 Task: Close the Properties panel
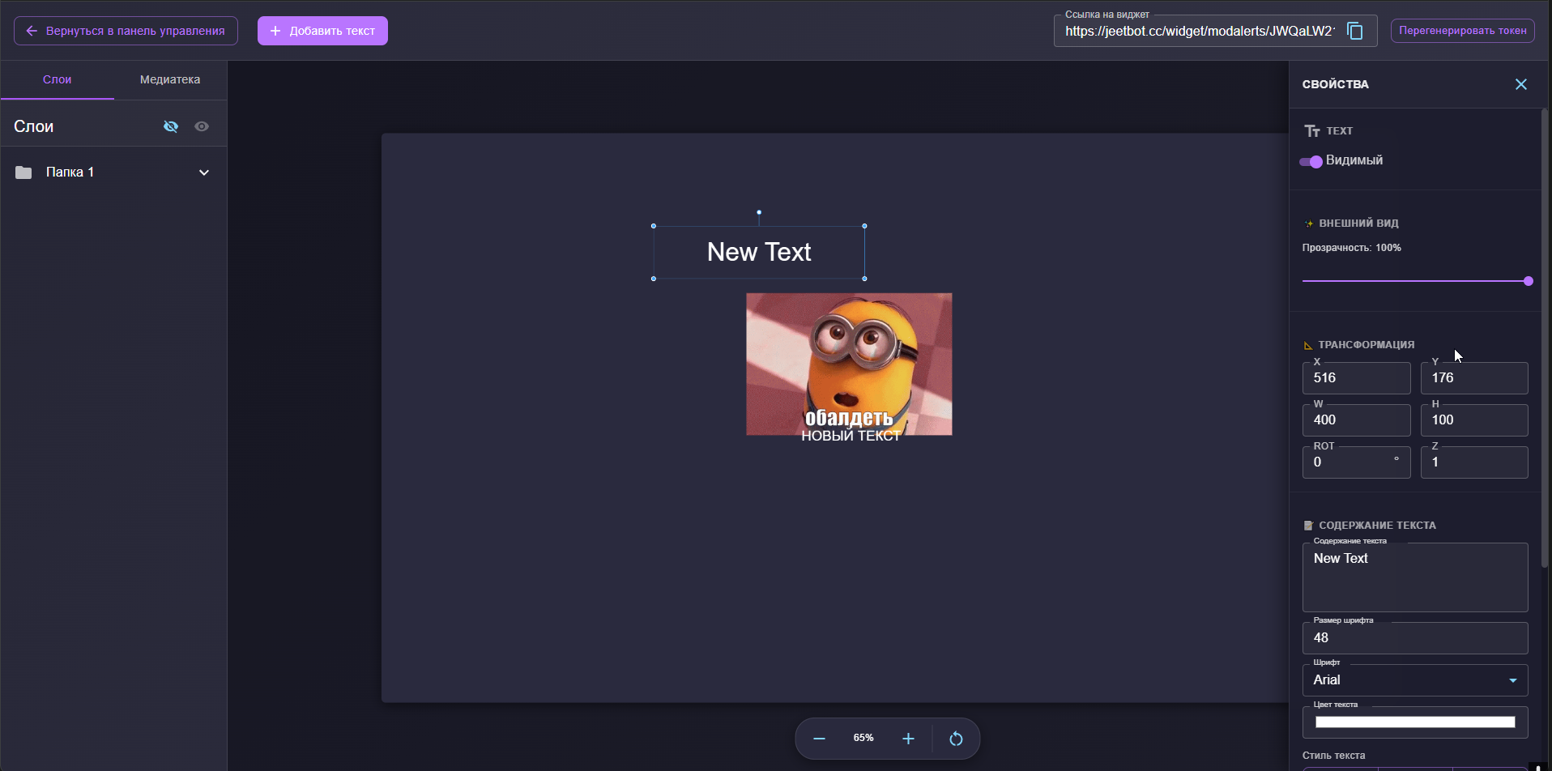click(1520, 84)
